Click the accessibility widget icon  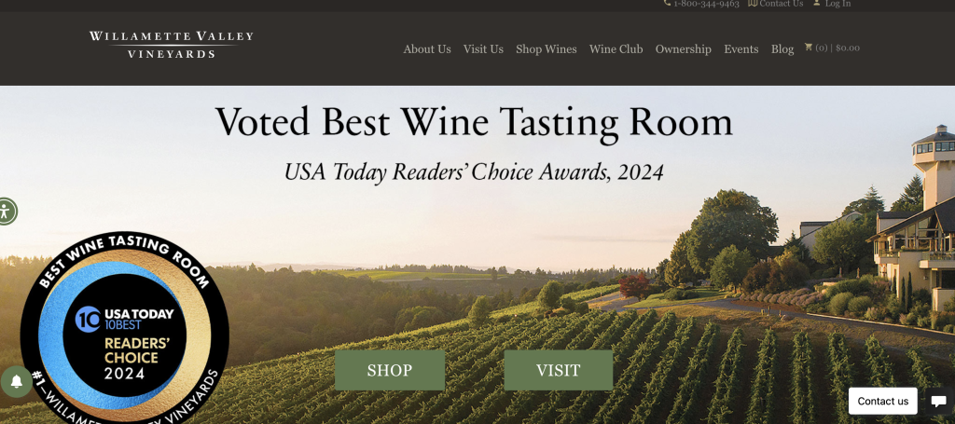(6, 212)
